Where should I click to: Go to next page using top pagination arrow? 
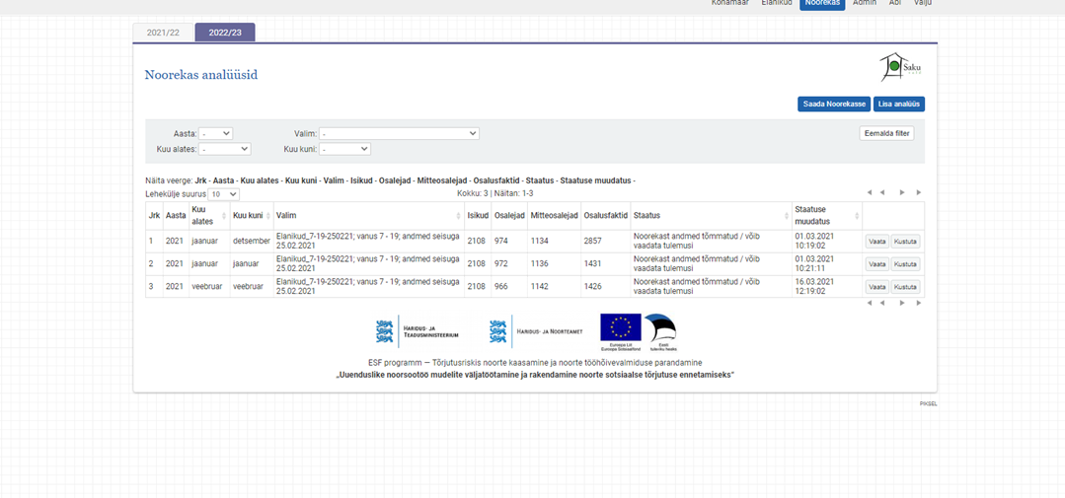pyautogui.click(x=901, y=193)
